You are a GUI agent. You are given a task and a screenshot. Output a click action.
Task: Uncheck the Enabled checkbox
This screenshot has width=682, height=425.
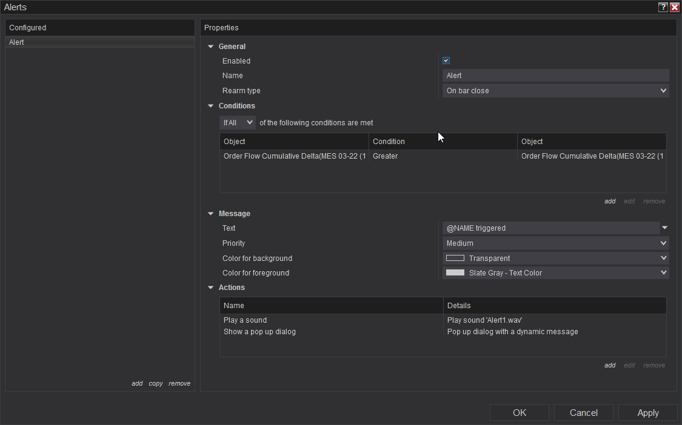[x=446, y=61]
